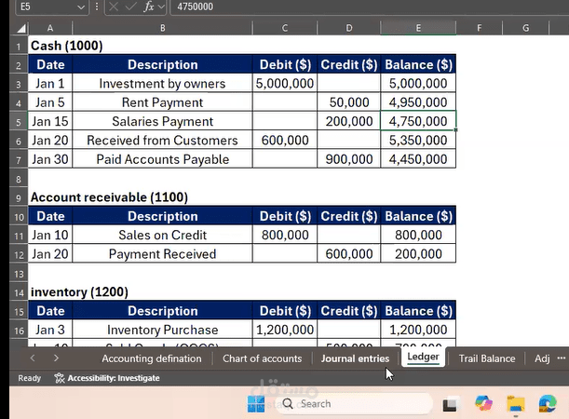Click the Accessibility Investigate status icon
569x419 pixels.
(60, 378)
